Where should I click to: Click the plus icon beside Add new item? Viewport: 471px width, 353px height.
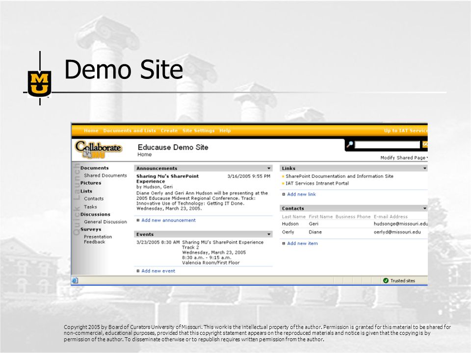click(x=284, y=244)
